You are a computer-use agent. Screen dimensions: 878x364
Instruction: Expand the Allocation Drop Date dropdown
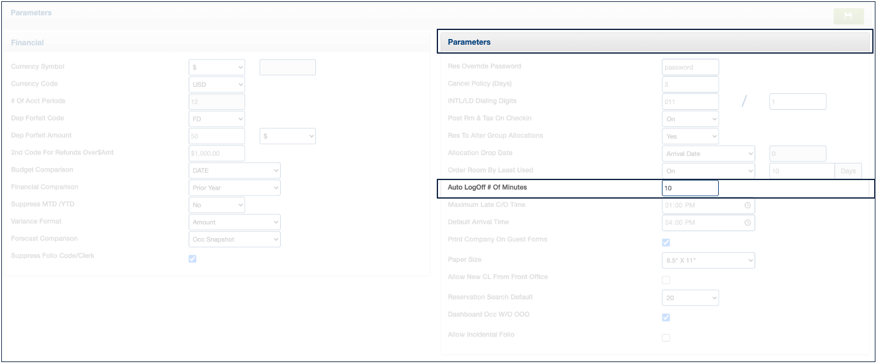[708, 154]
